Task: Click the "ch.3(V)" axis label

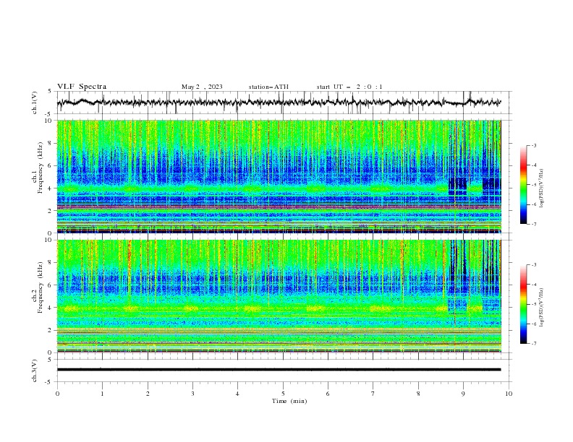Action: (35, 370)
